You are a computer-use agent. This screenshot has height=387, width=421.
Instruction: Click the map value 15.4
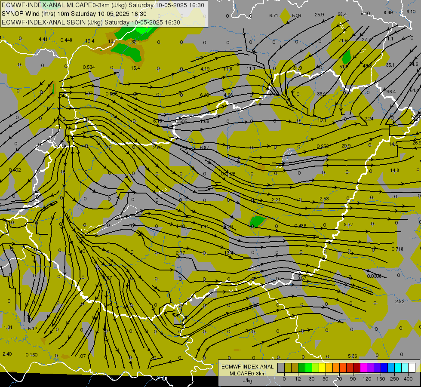click(x=135, y=68)
